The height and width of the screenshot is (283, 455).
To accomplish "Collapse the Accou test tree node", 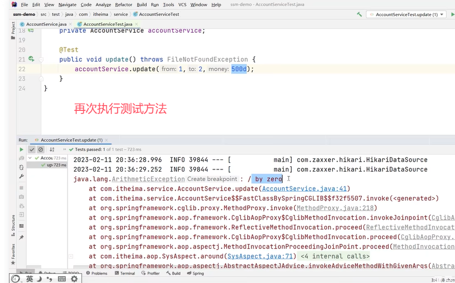I will coord(30,158).
